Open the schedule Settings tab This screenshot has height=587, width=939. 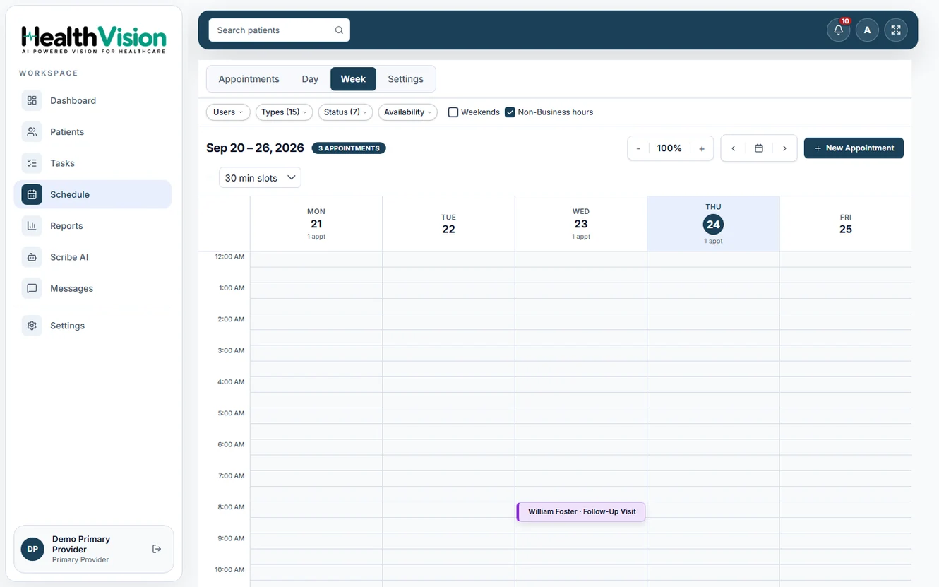(x=405, y=79)
